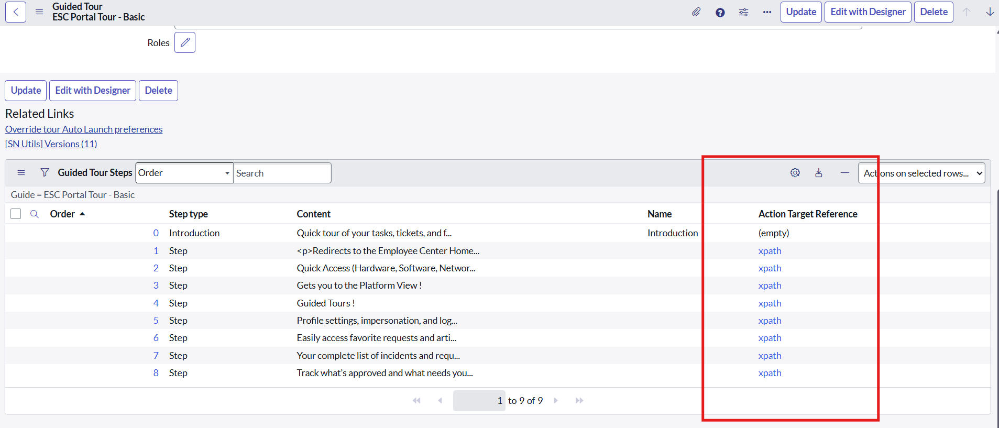Click Edit with Designer above Related Links
This screenshot has width=999, height=428.
(93, 91)
